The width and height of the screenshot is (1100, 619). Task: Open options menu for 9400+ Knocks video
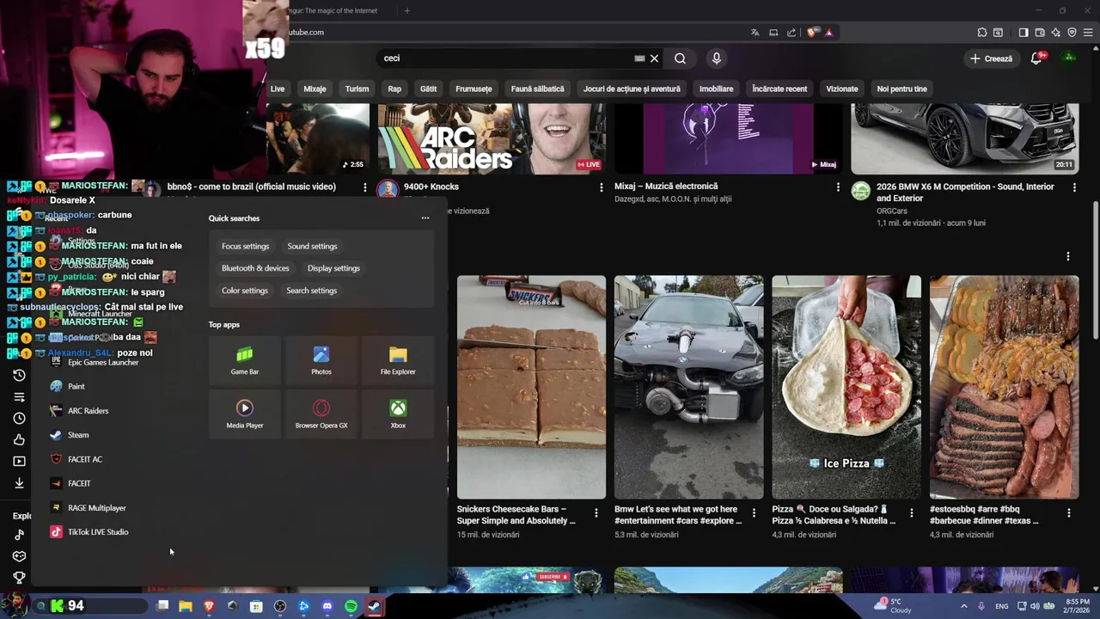pyautogui.click(x=601, y=187)
